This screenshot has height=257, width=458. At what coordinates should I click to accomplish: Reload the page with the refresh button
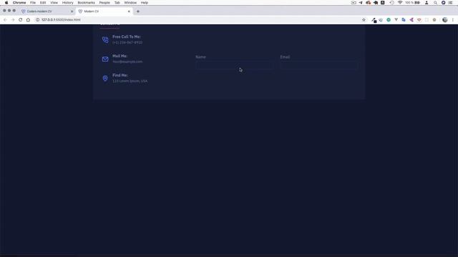[x=21, y=20]
